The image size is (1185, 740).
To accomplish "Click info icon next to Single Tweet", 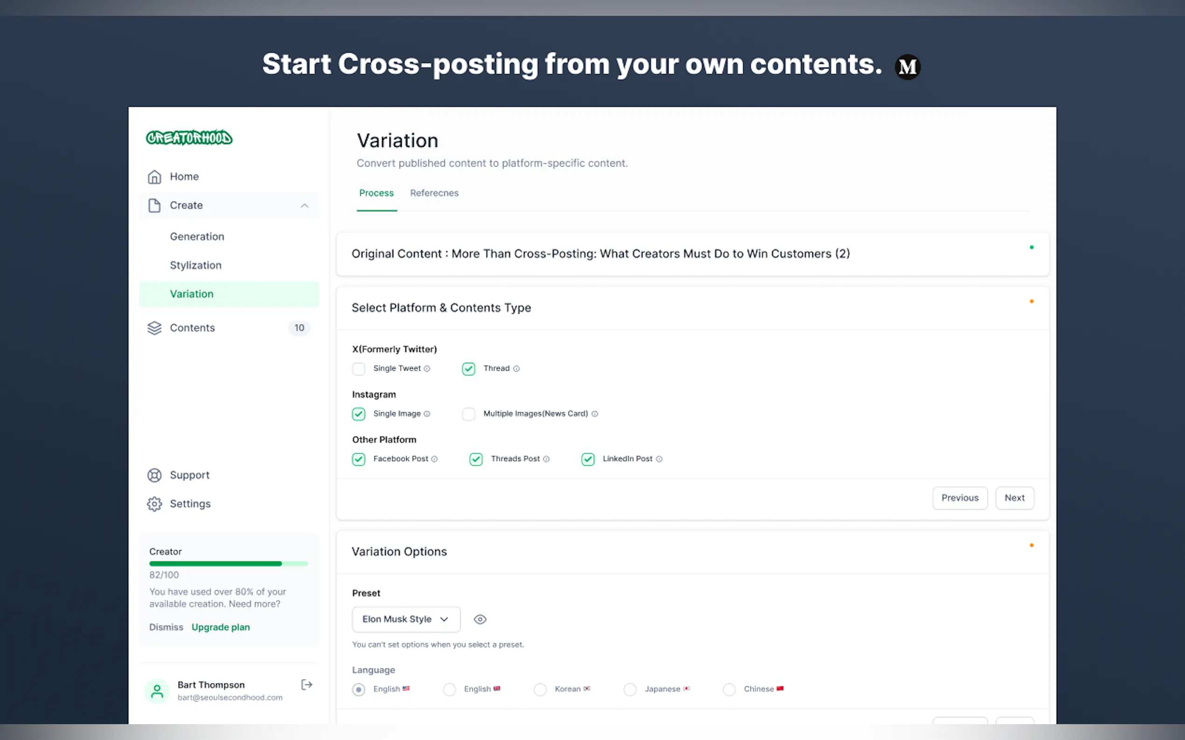I will pyautogui.click(x=427, y=369).
